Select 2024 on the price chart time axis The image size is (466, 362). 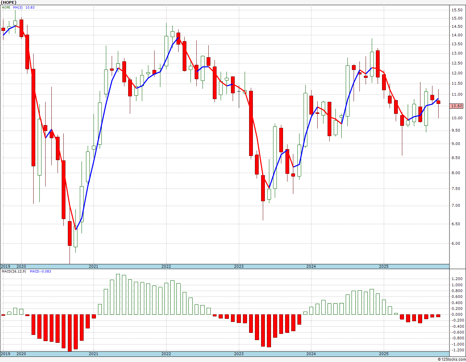pyautogui.click(x=311, y=266)
